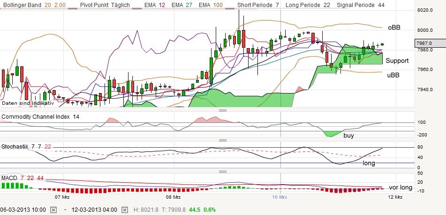Click the vor long annotation in MACD panel
446x215 pixels.
(401, 187)
